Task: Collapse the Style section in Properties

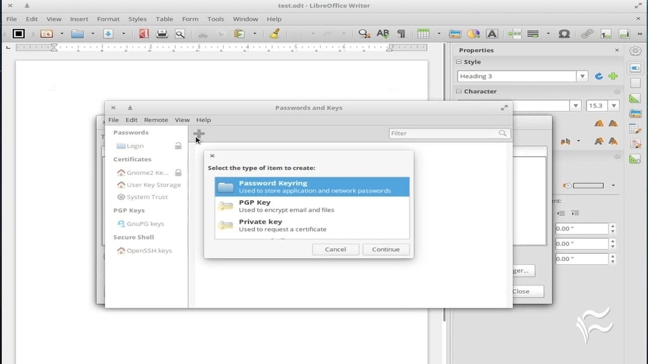Action: (459, 62)
